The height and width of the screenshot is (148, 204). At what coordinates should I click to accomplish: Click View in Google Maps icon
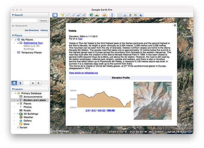pos(136,15)
